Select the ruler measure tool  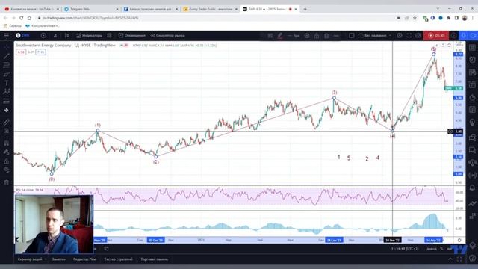(7, 123)
